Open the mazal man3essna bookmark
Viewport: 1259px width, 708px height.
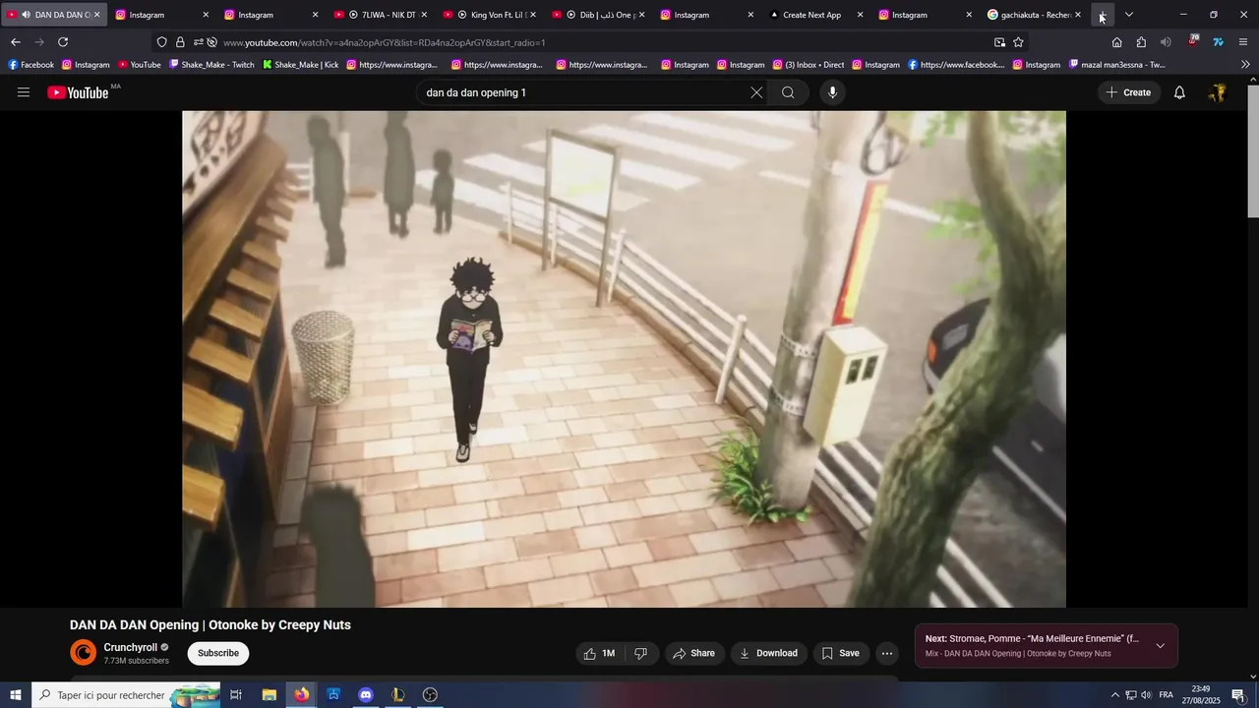coord(1116,65)
